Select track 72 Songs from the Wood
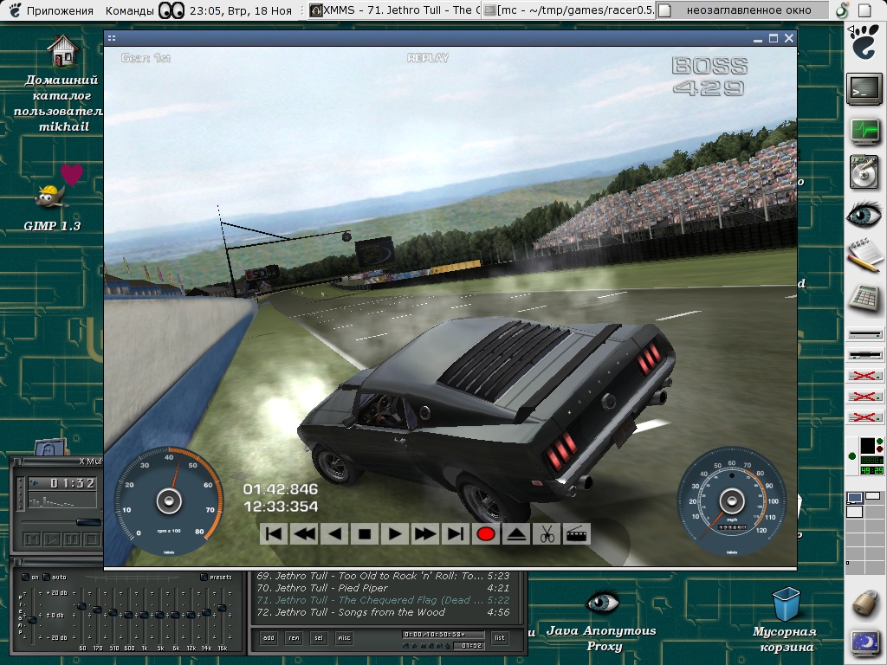 (x=383, y=612)
